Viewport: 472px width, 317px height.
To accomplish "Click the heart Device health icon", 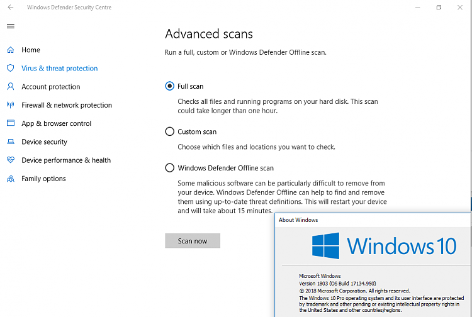I will (11, 160).
